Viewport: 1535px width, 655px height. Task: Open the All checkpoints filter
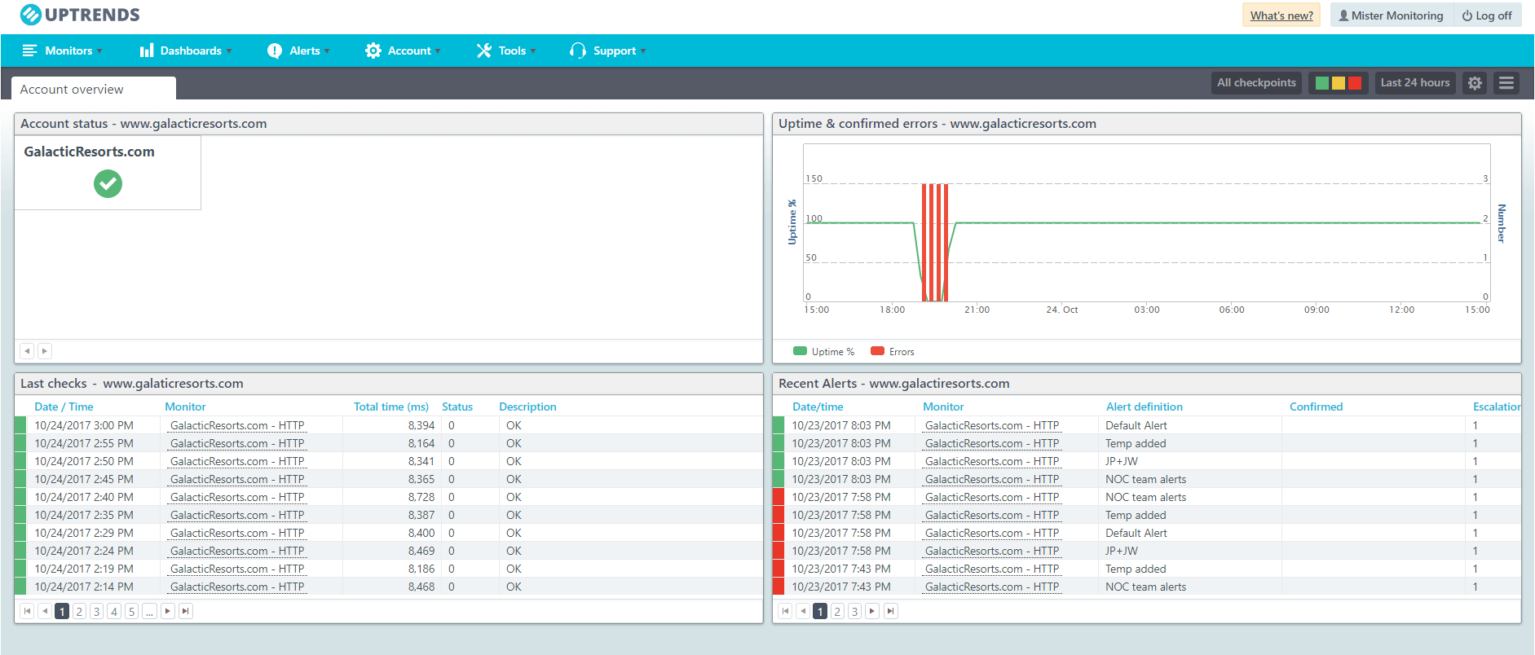coord(1256,82)
